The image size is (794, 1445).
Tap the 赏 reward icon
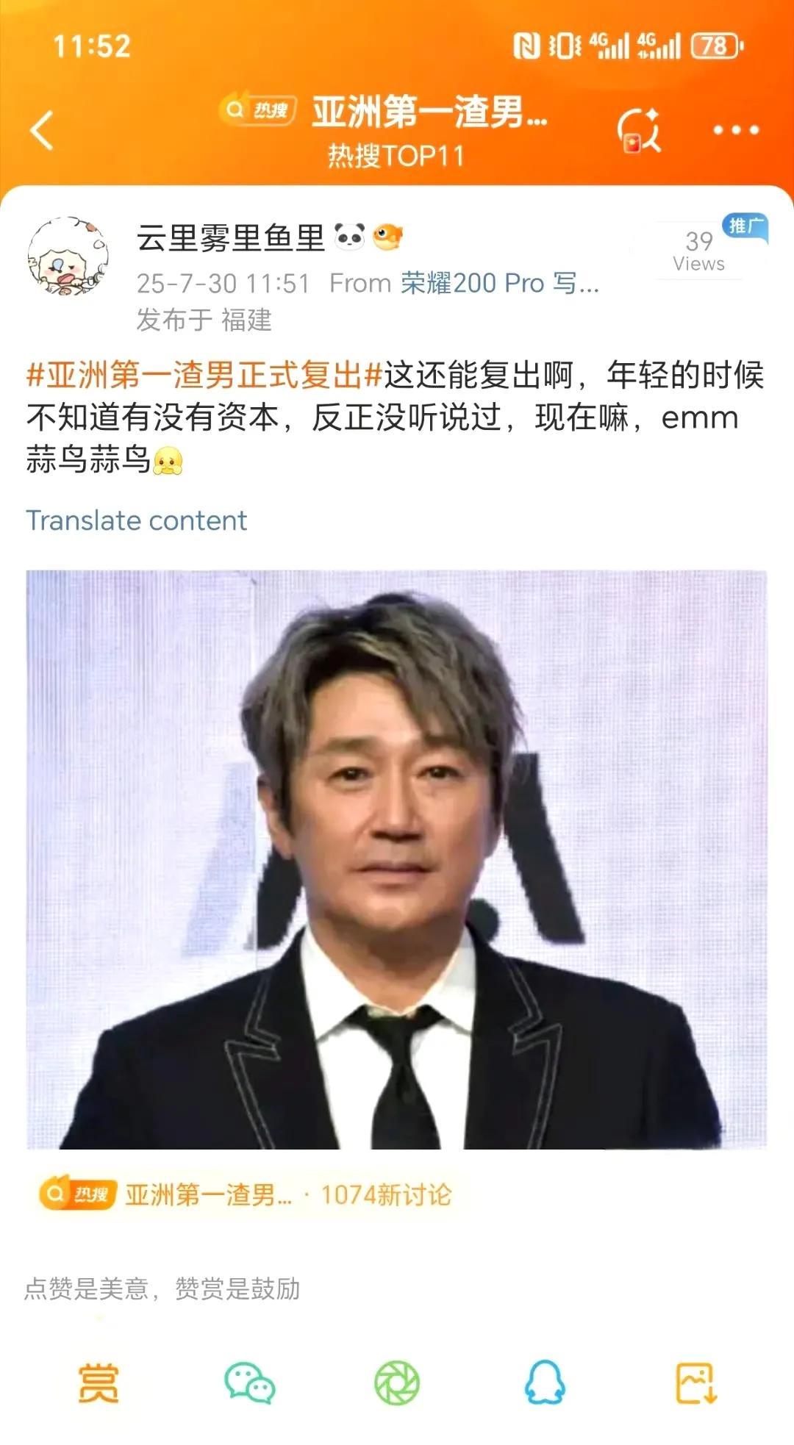pos(99,1383)
